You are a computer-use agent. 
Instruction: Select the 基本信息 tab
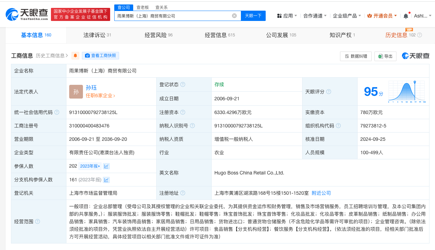click(x=36, y=35)
